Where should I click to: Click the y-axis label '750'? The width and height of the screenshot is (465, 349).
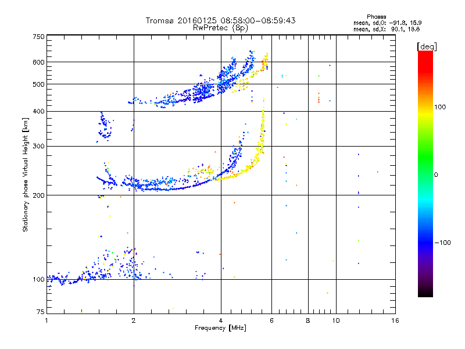[38, 37]
